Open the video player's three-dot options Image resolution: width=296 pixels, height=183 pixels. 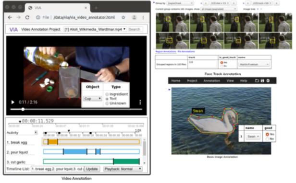point(140,102)
